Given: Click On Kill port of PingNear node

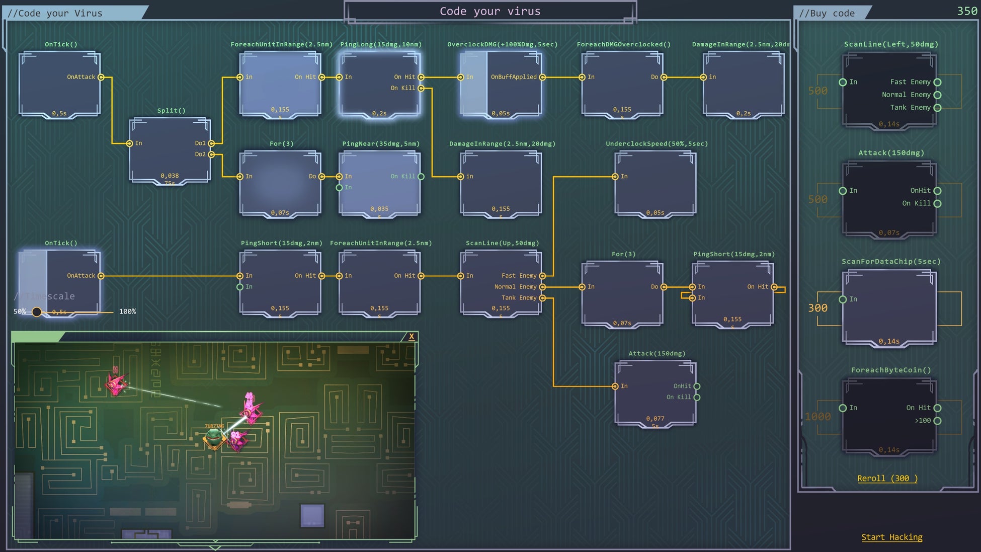Looking at the screenshot, I should pos(421,177).
